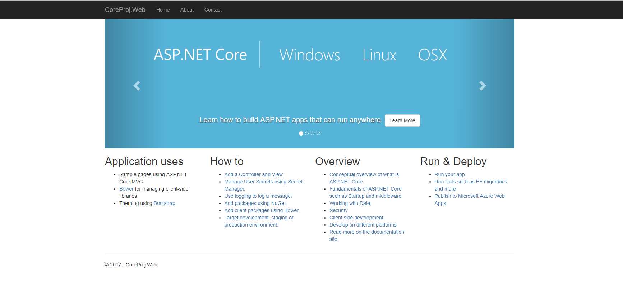Viewport: 623px width, 283px height.
Task: Click the 'Application uses' heading
Action: click(x=144, y=161)
